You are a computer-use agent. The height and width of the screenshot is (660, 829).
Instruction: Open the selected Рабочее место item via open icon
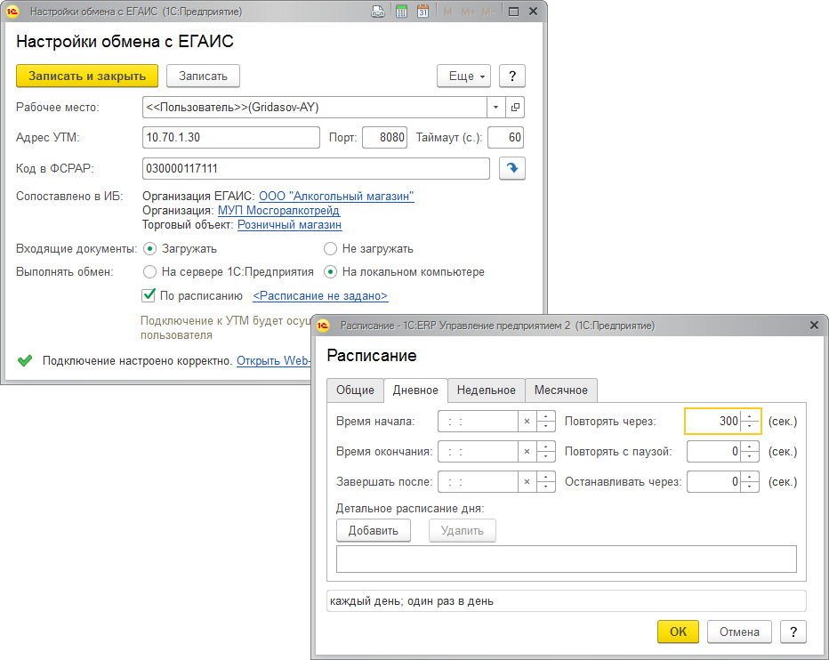(515, 108)
